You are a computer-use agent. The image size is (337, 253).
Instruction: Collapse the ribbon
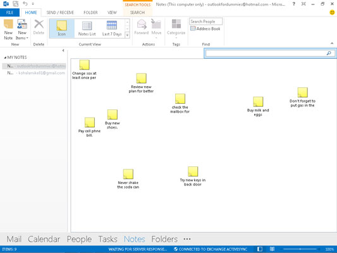tap(332, 43)
